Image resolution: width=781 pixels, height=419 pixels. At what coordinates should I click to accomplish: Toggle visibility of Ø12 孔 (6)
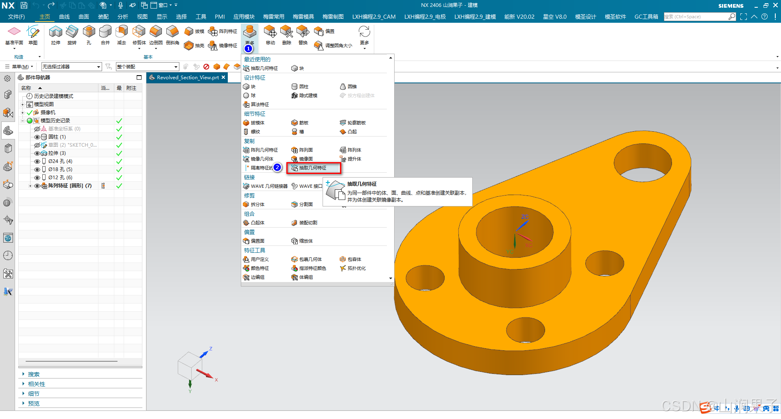point(37,178)
